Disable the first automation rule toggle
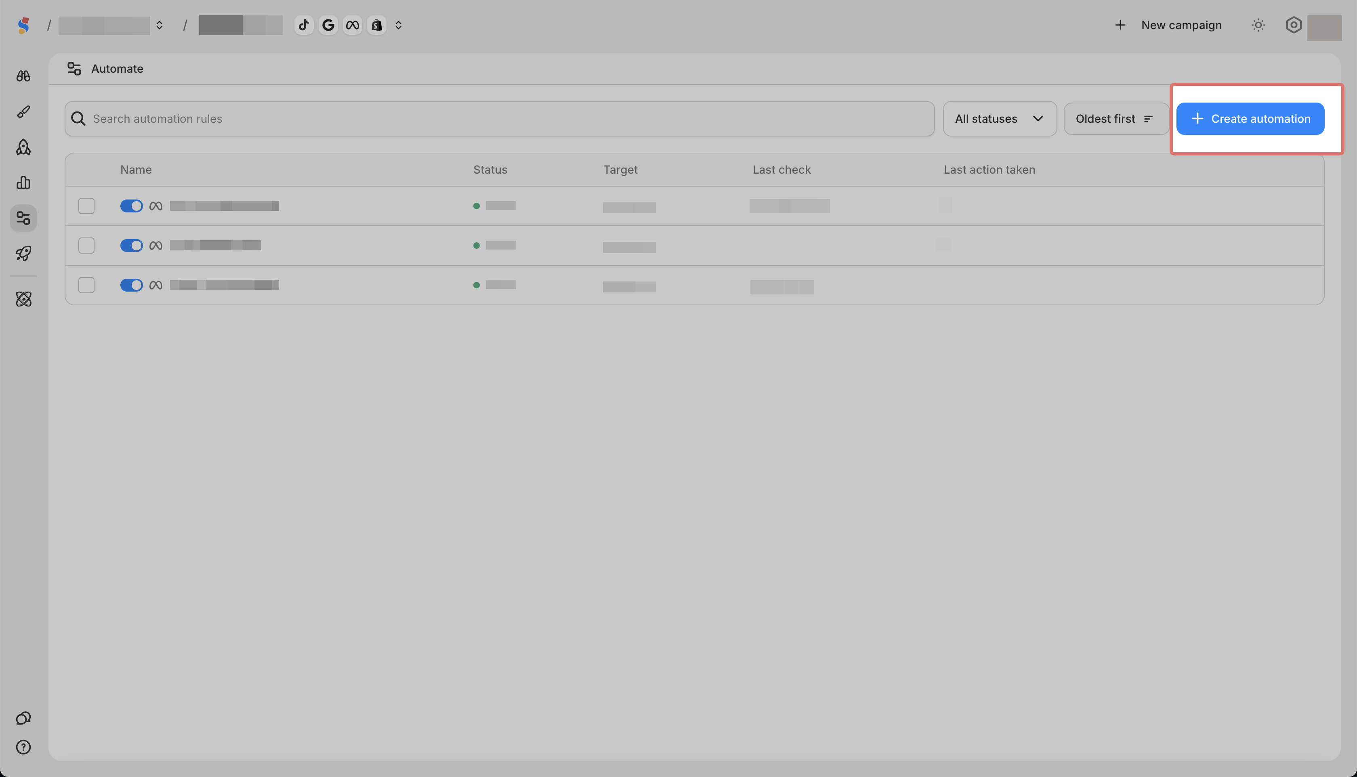The width and height of the screenshot is (1357, 777). coord(131,206)
